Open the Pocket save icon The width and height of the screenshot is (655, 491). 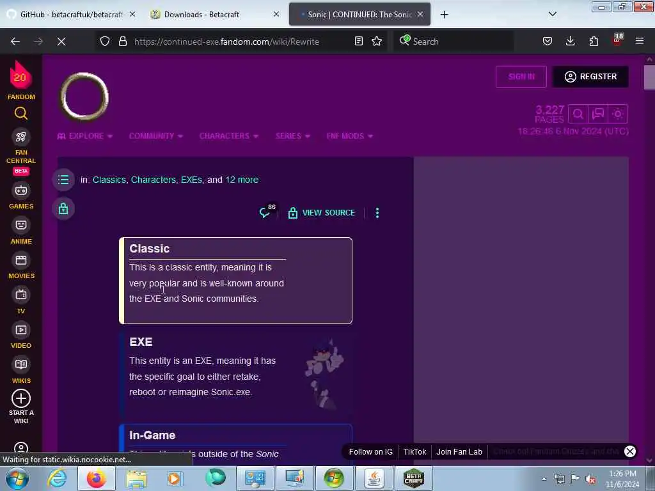coord(548,41)
